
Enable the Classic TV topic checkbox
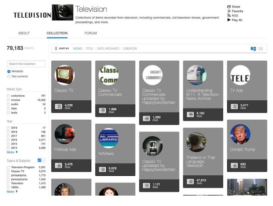point(8,172)
